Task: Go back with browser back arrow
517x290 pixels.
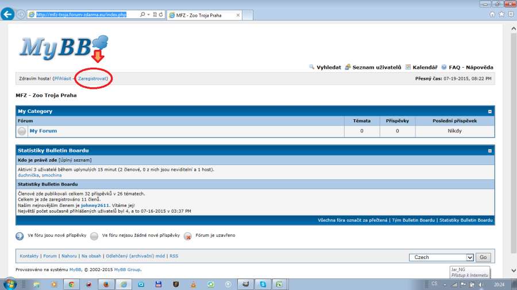Action: pyautogui.click(x=8, y=14)
